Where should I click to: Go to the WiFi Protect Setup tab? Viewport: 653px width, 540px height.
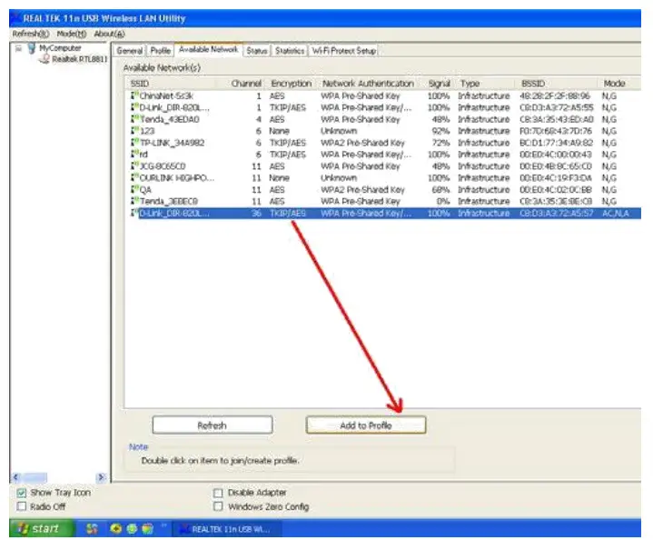point(344,51)
